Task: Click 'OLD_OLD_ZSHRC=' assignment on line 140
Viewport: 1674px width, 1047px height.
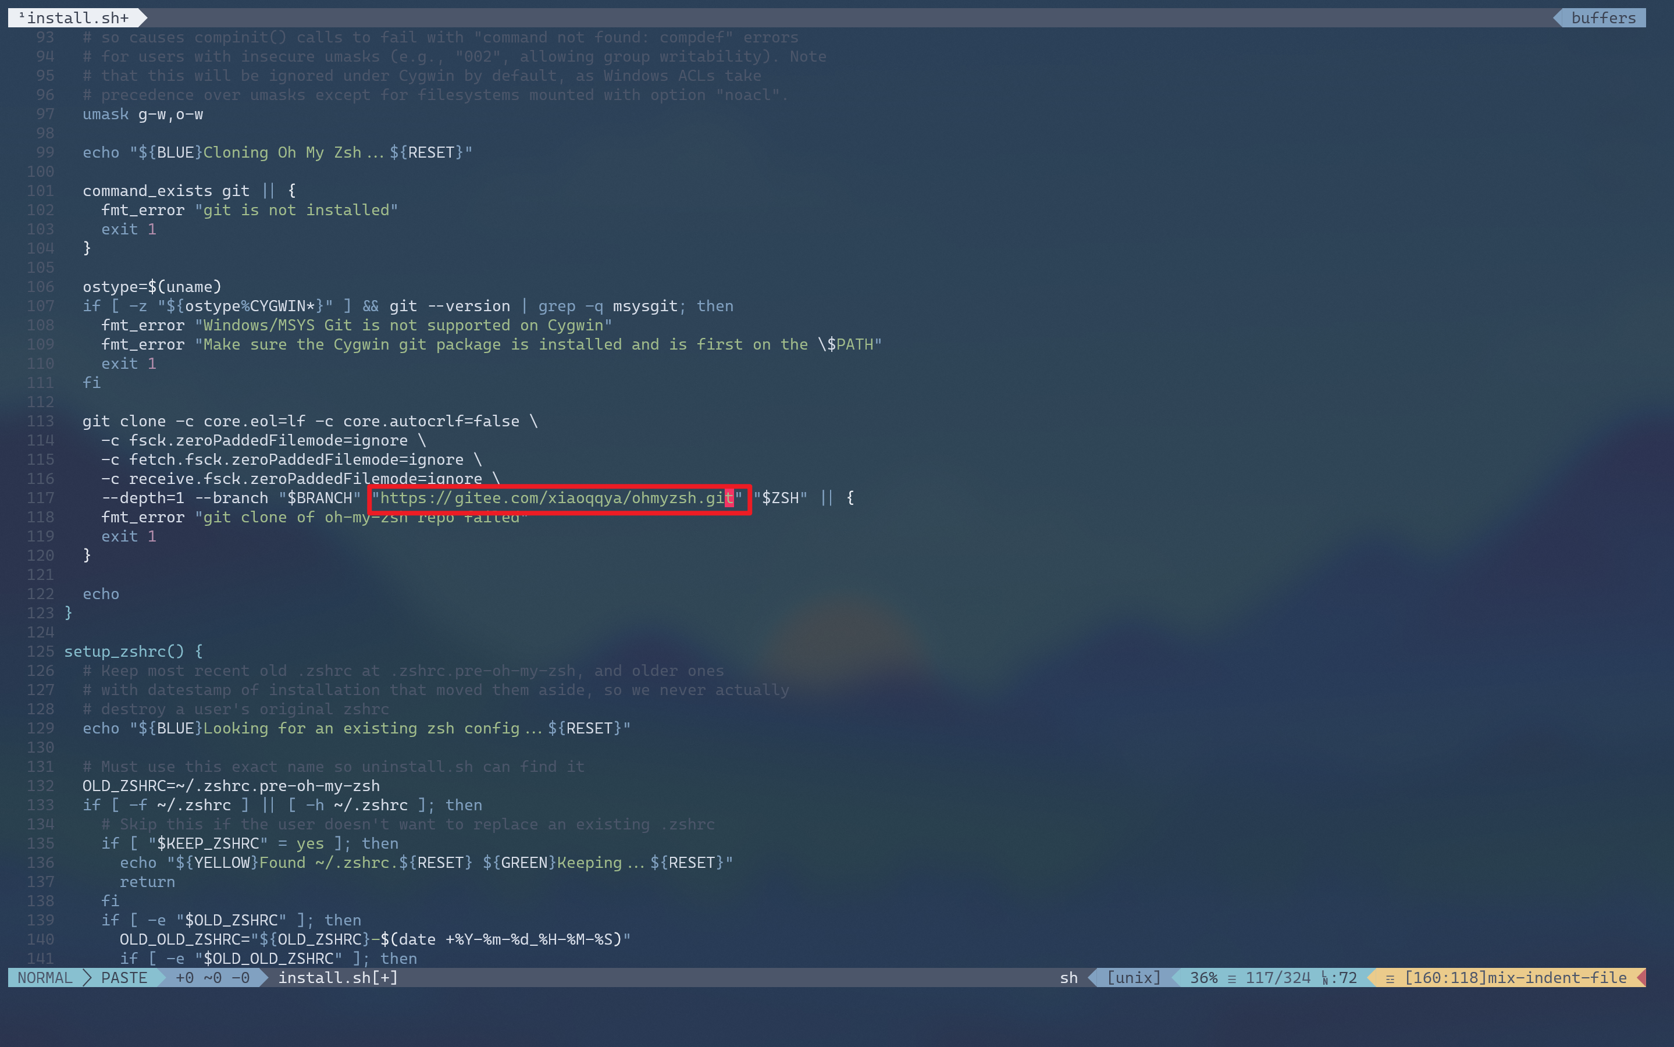Action: click(185, 939)
